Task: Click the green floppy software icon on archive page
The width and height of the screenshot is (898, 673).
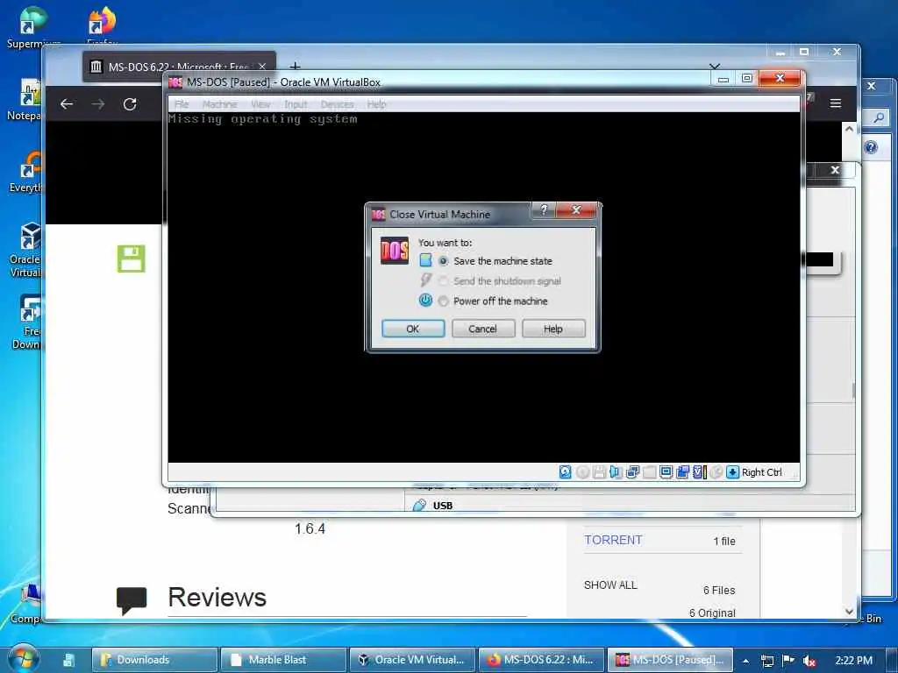Action: [132, 259]
